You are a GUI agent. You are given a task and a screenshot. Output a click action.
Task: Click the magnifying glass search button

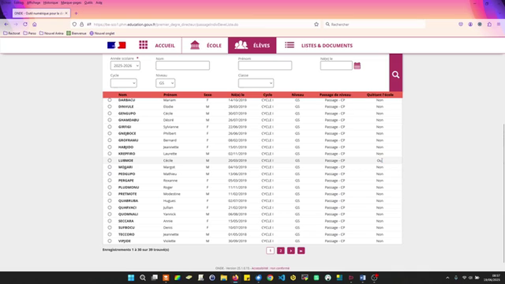[396, 75]
